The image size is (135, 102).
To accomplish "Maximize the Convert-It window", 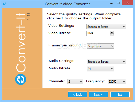I will pos(118,3).
